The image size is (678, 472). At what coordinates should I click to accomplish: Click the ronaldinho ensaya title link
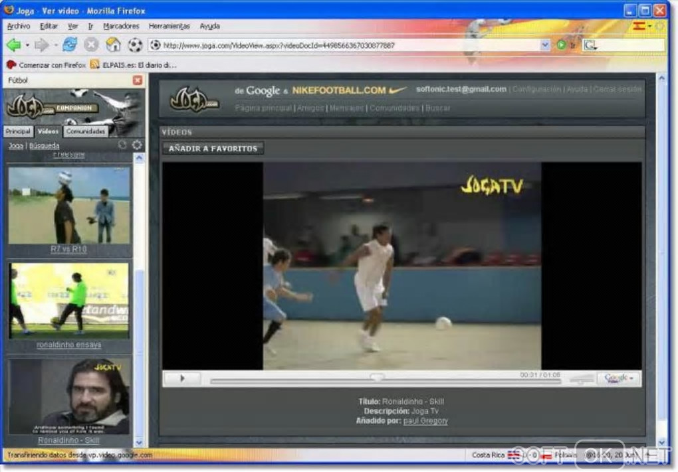click(x=68, y=345)
